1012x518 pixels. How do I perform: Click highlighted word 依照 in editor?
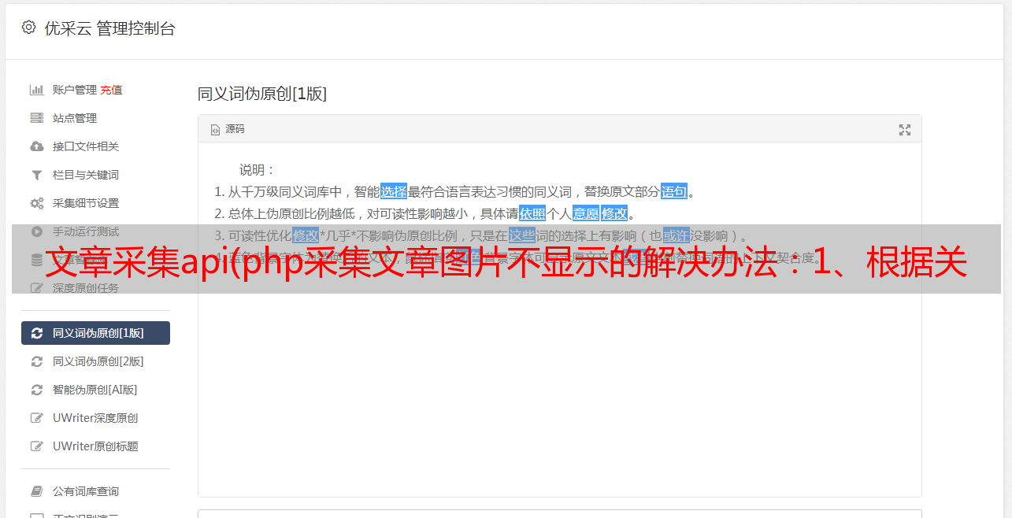point(532,213)
